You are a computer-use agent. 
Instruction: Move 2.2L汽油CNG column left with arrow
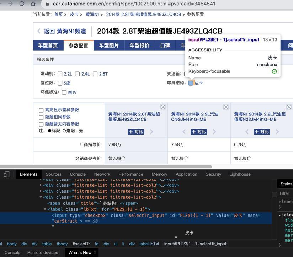184,132
